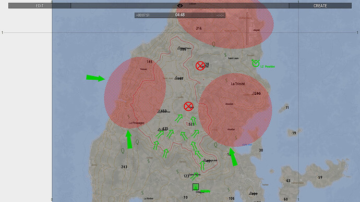Click the solid green arrow pointing at Goisse area
Screen dimensions: 360x202
tap(95, 78)
